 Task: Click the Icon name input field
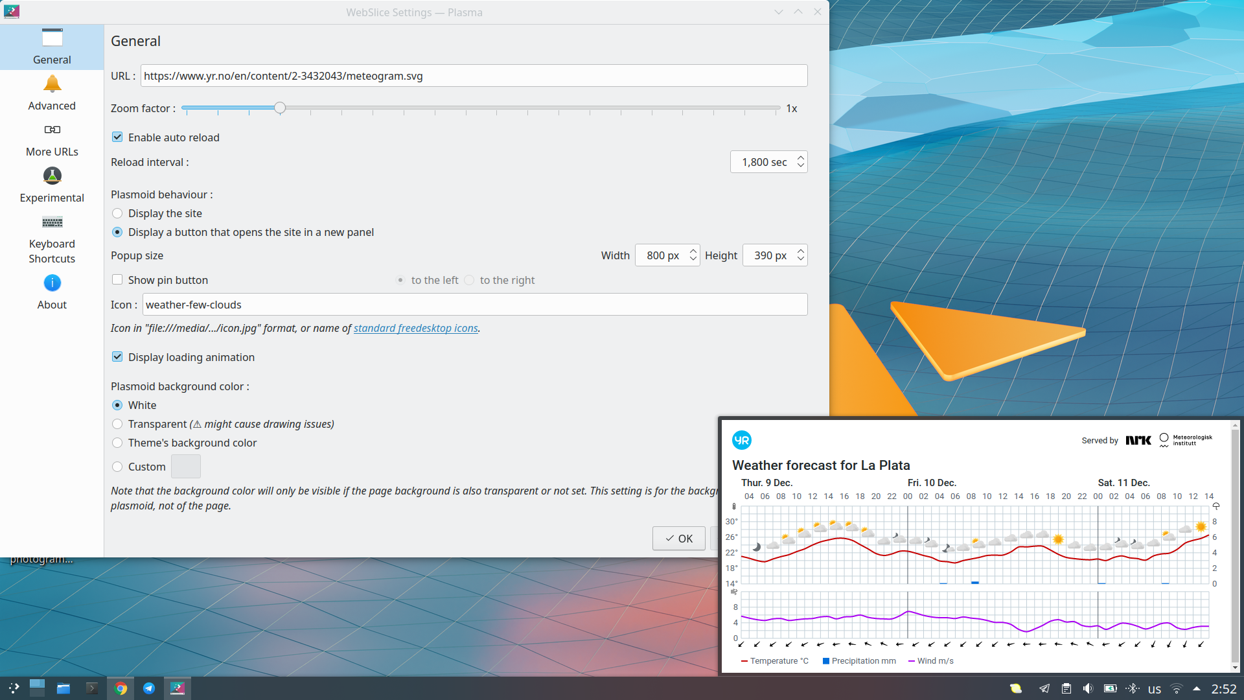click(475, 305)
